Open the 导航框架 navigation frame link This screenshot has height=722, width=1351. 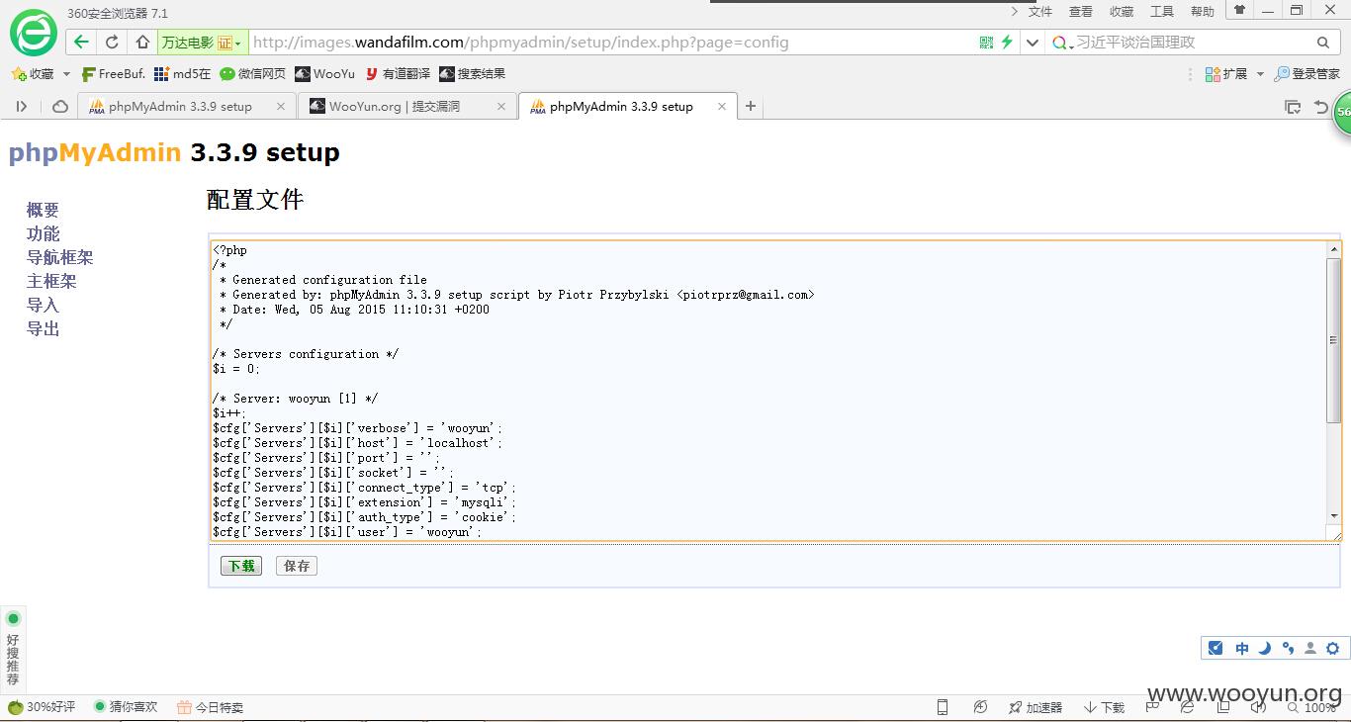pos(60,257)
